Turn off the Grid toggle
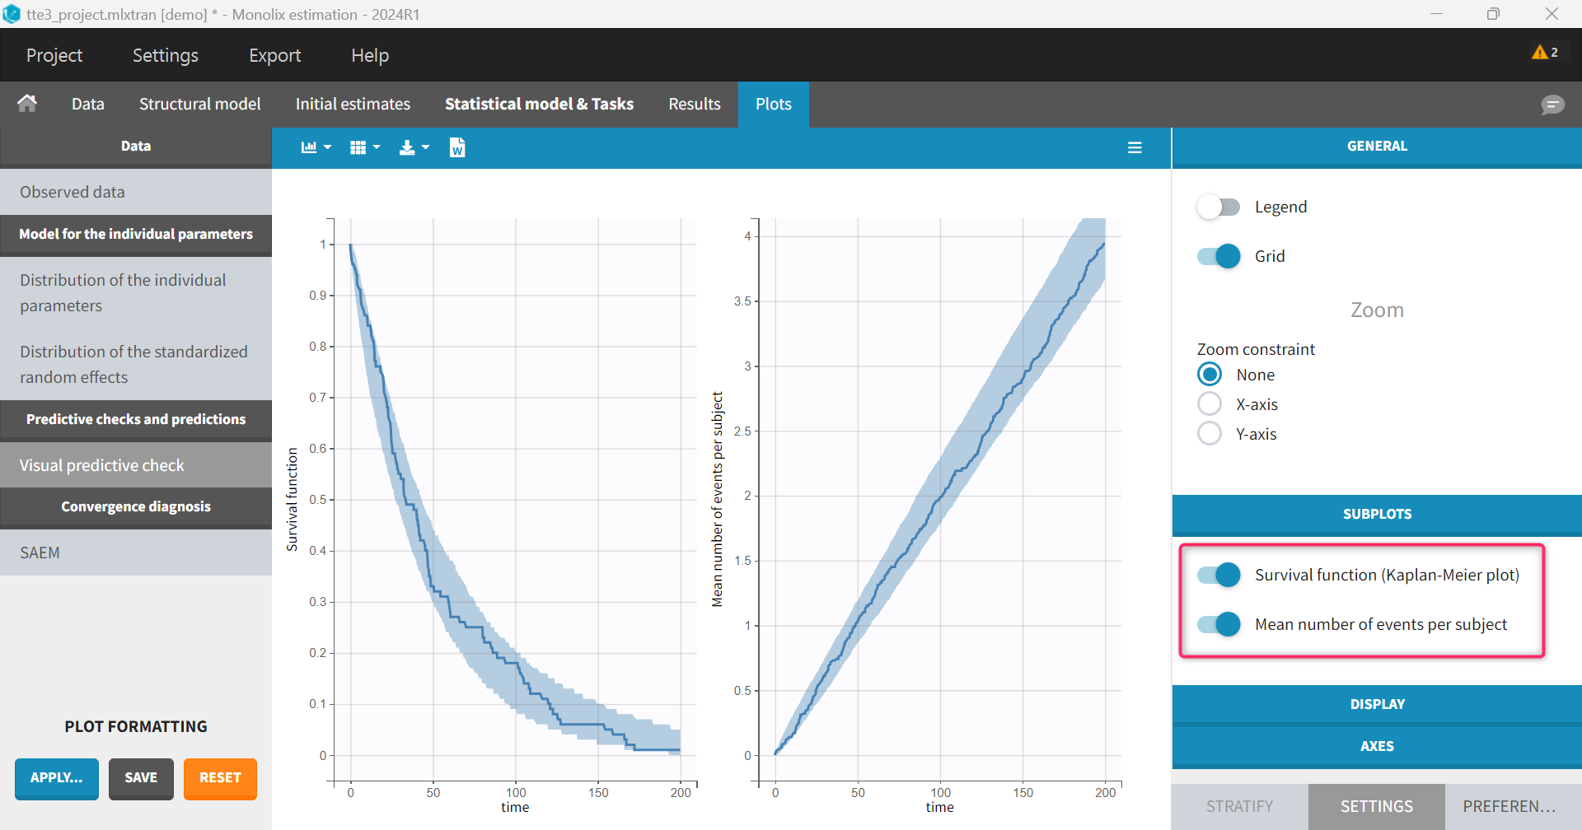1582x830 pixels. (x=1218, y=256)
